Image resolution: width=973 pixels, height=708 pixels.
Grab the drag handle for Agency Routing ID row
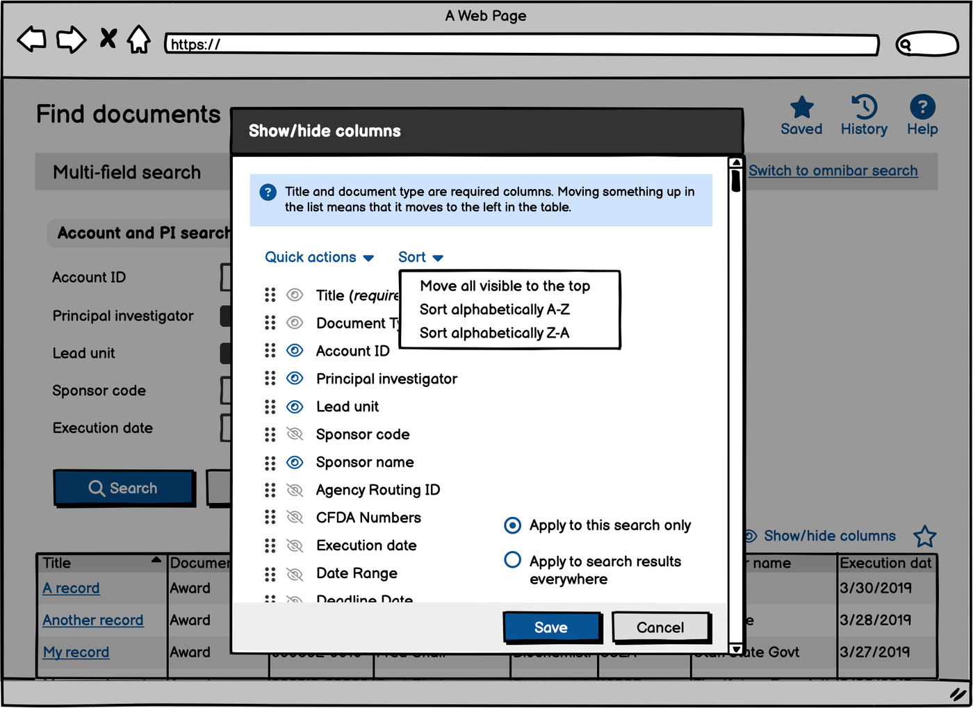[x=270, y=490]
